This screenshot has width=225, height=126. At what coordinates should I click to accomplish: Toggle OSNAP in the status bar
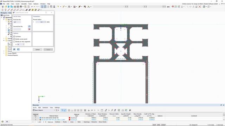click(163, 125)
